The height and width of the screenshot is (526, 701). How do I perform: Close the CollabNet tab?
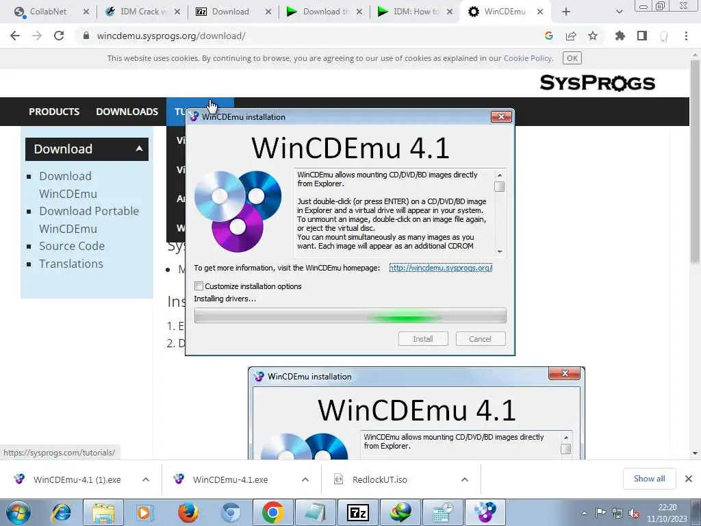tap(86, 12)
